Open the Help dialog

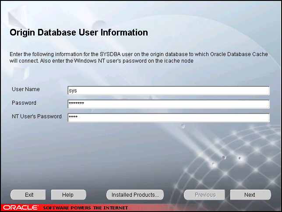click(x=69, y=195)
